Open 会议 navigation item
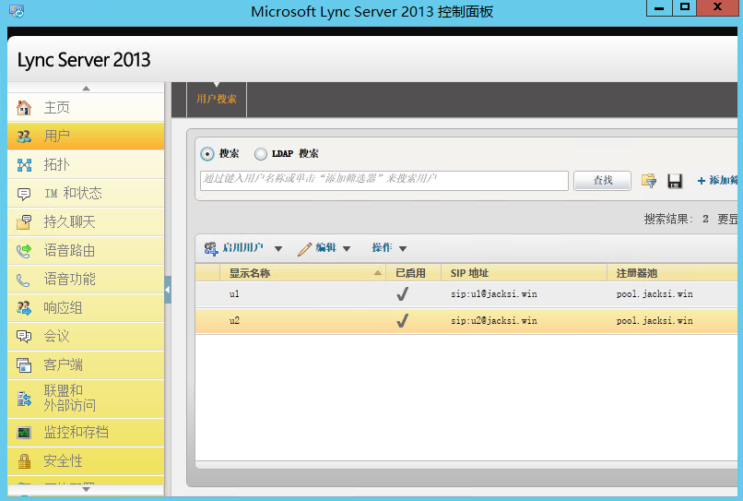Image resolution: width=743 pixels, height=501 pixels. (86, 337)
